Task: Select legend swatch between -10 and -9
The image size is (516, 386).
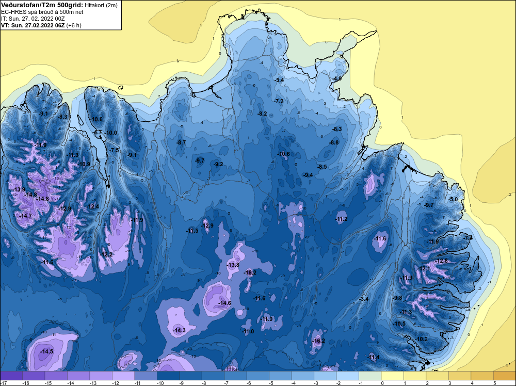Action: tap(168, 376)
